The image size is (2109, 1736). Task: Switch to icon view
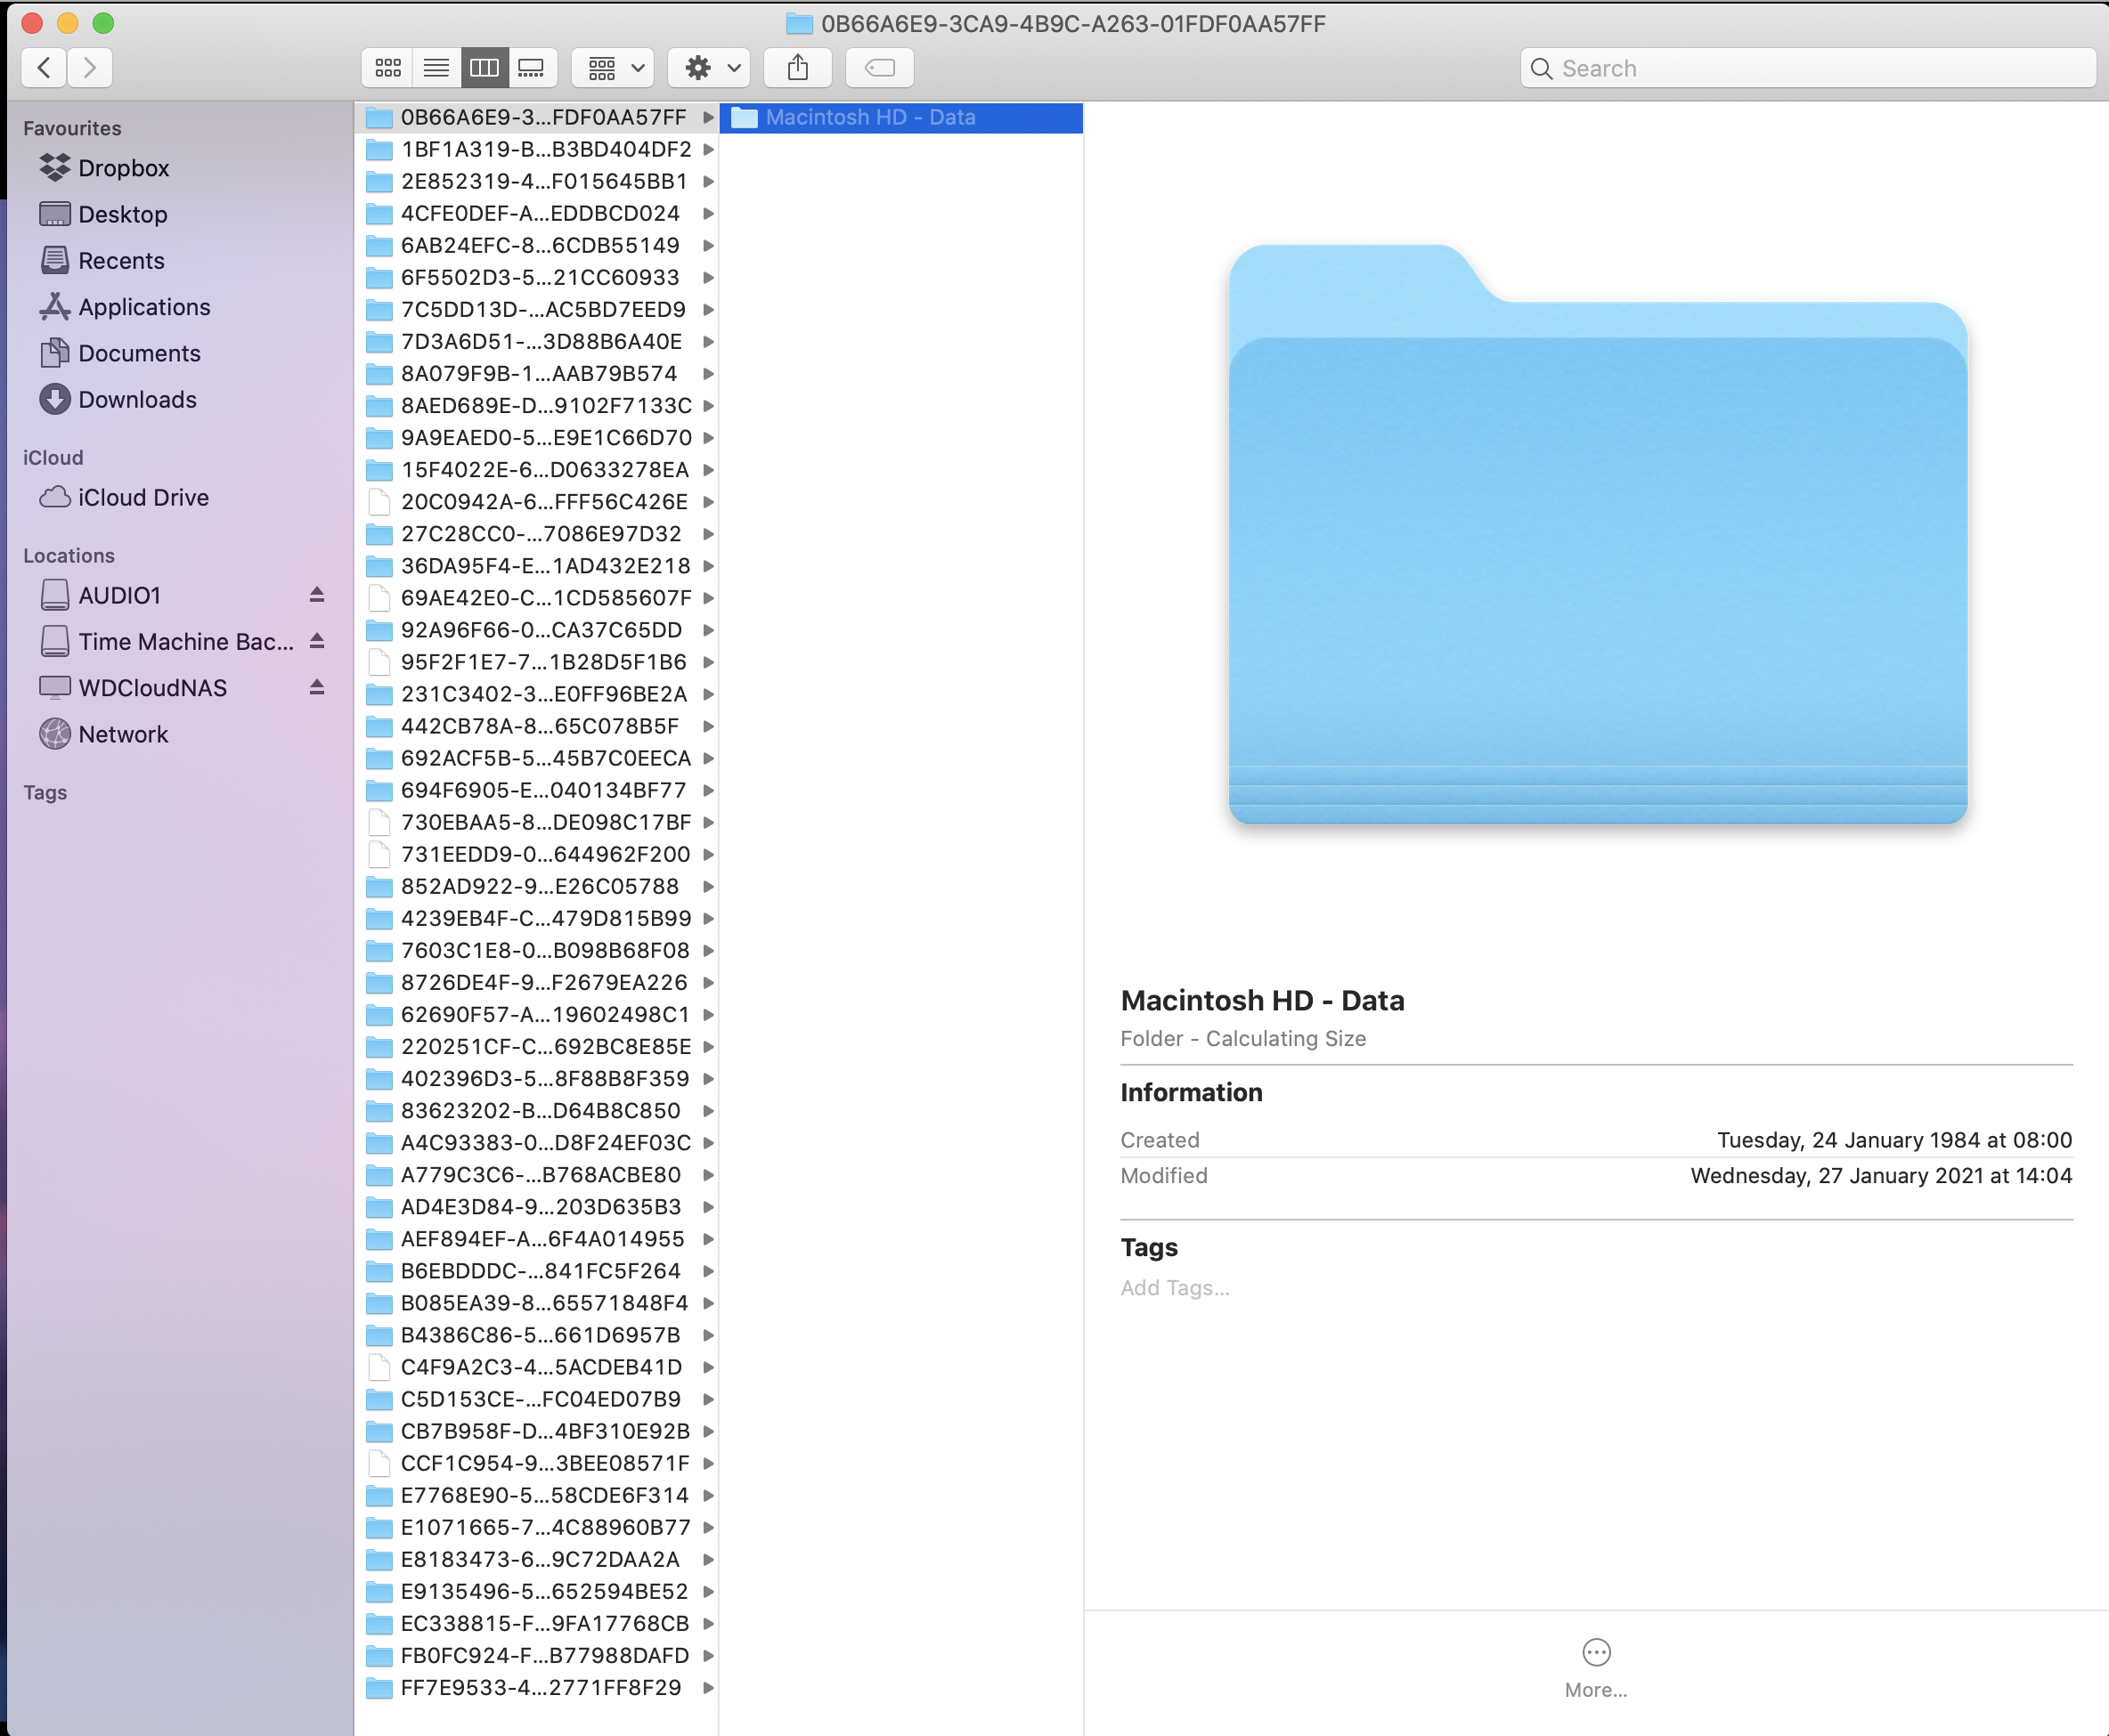click(387, 68)
